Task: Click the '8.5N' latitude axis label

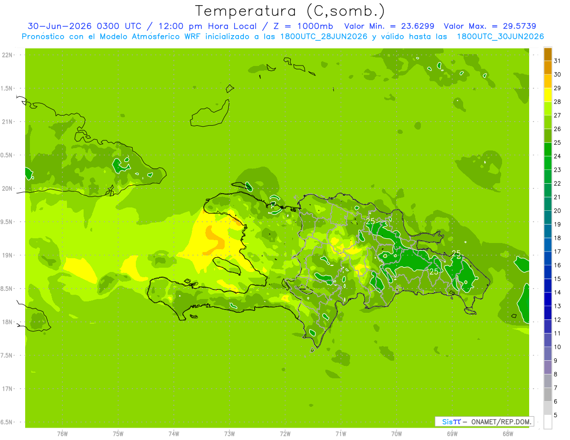Action: tap(7, 289)
